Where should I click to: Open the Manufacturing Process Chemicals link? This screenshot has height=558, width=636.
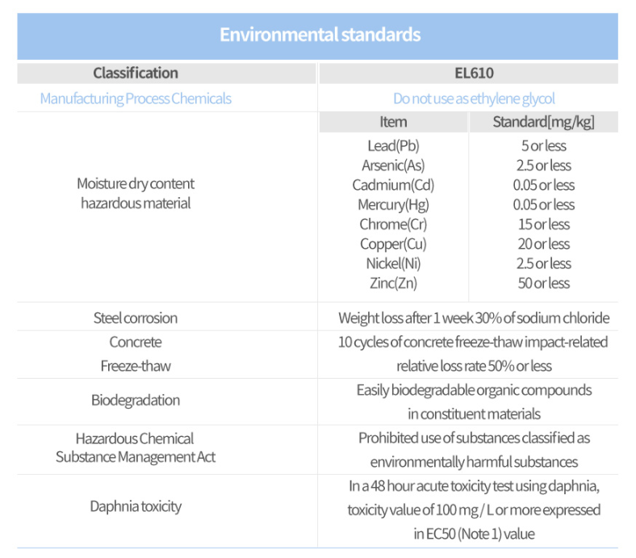136,99
